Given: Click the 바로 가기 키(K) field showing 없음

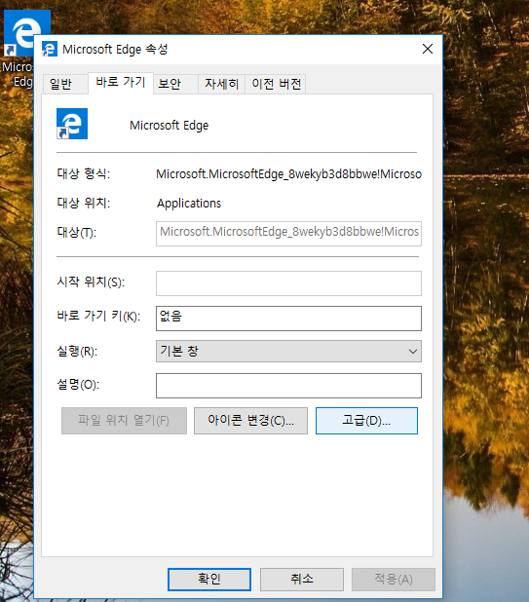Looking at the screenshot, I should coord(288,319).
